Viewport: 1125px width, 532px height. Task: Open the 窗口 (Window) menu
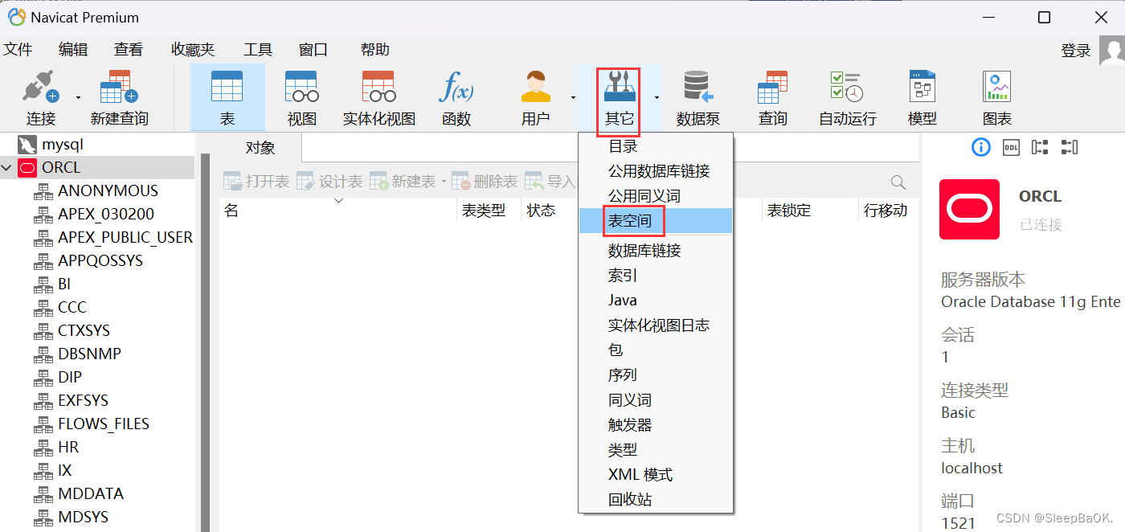(313, 50)
